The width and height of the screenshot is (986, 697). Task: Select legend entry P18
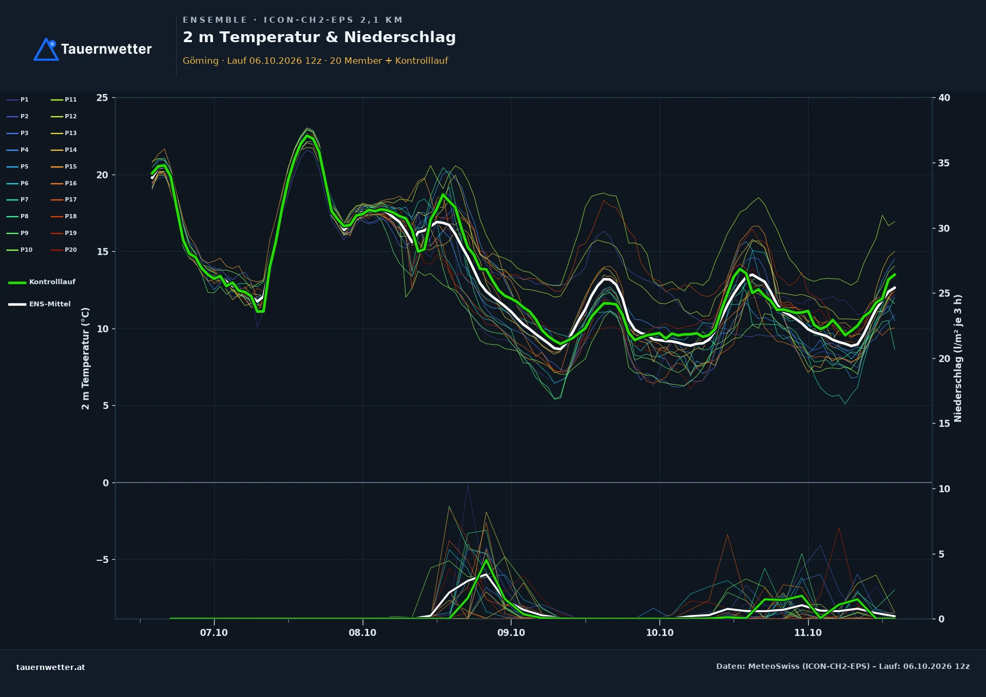[64, 216]
